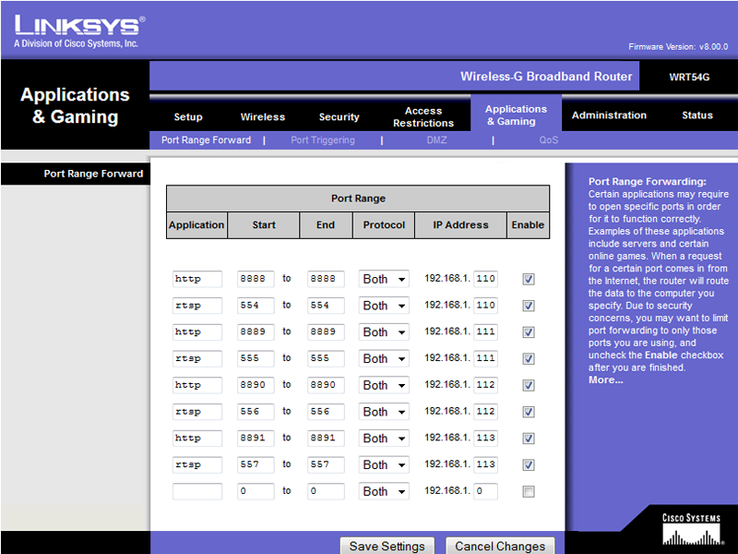Open Protocol dropdown for the 8888 row

point(384,279)
